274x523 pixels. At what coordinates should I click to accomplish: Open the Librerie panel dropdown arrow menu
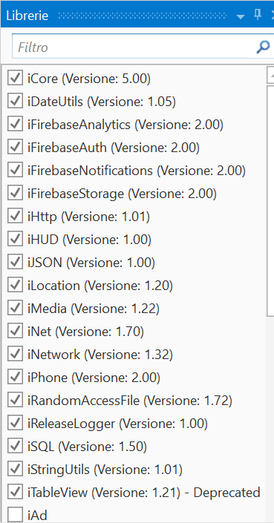coord(241,16)
